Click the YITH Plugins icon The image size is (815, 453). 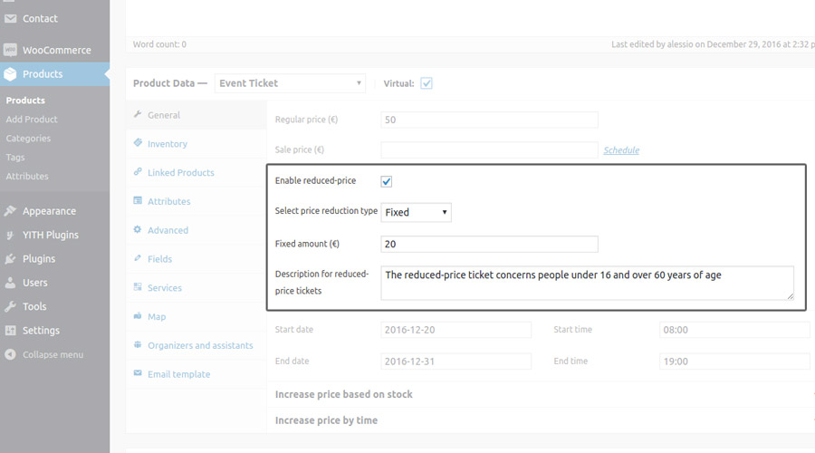click(10, 235)
